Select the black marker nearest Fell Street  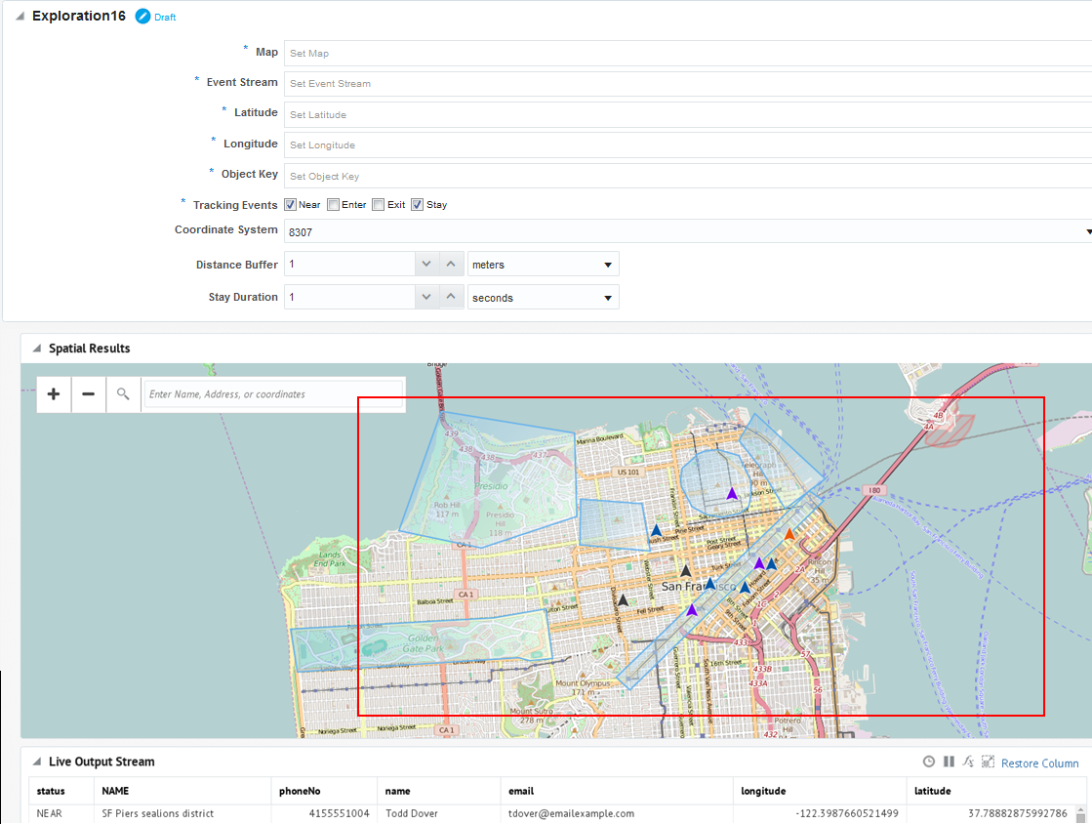tap(623, 599)
